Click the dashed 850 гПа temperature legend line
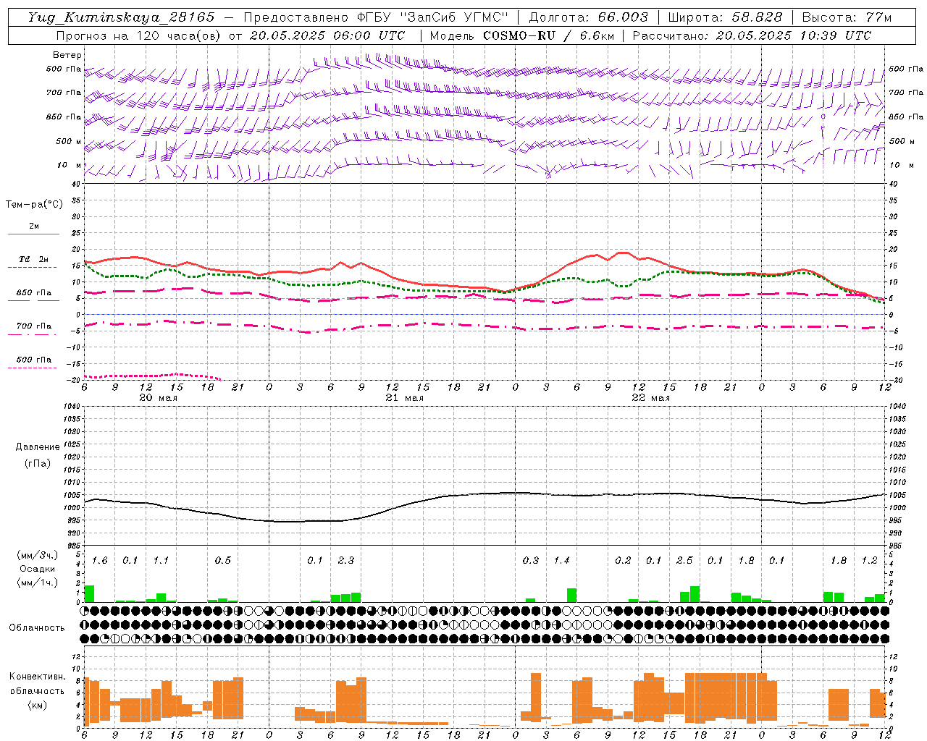The image size is (927, 741). point(33,300)
